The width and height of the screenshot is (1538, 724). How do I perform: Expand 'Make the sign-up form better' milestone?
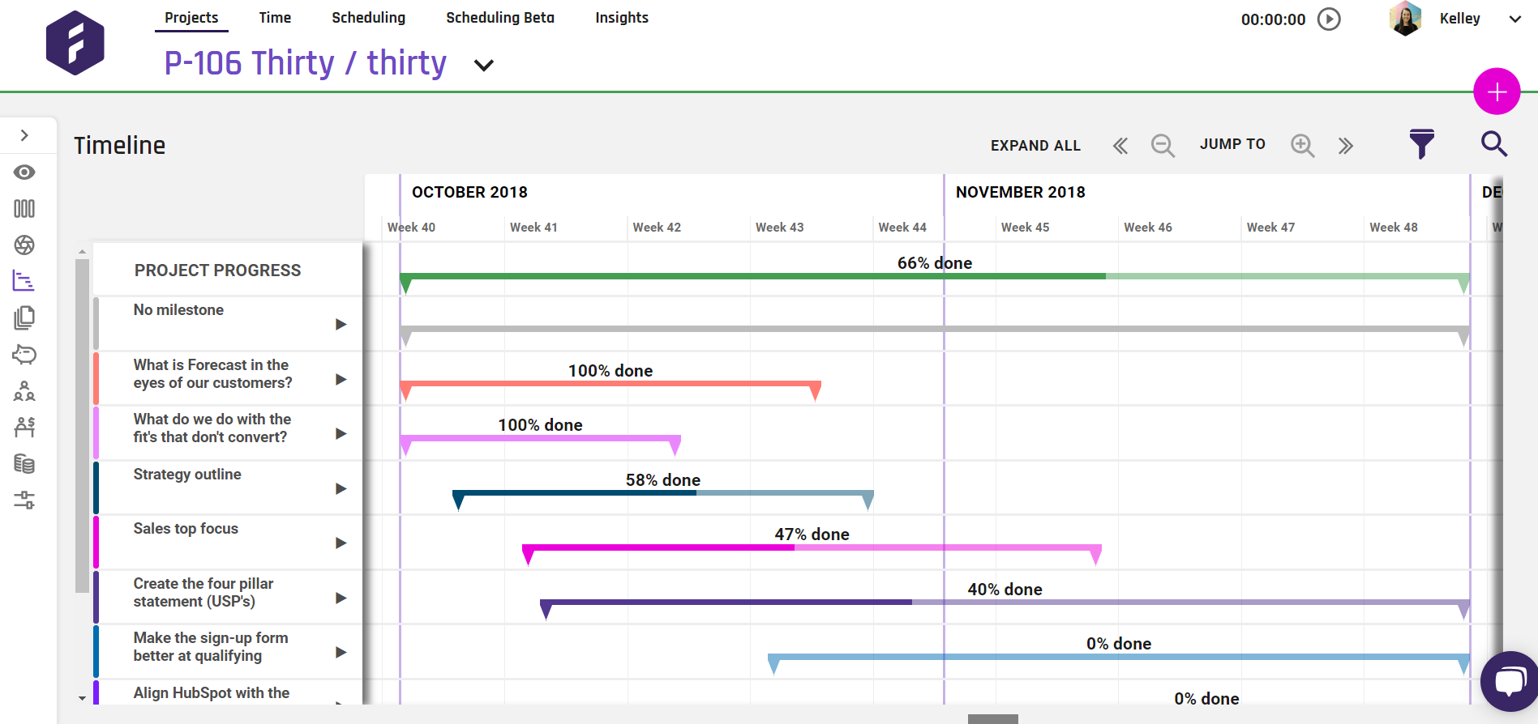pos(341,652)
